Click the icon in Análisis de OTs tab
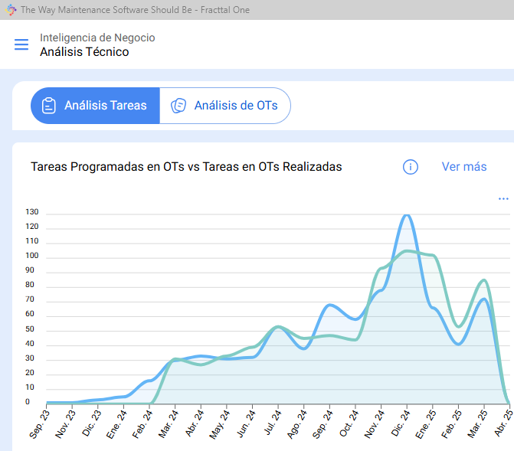Image resolution: width=514 pixels, height=451 pixels. 178,106
